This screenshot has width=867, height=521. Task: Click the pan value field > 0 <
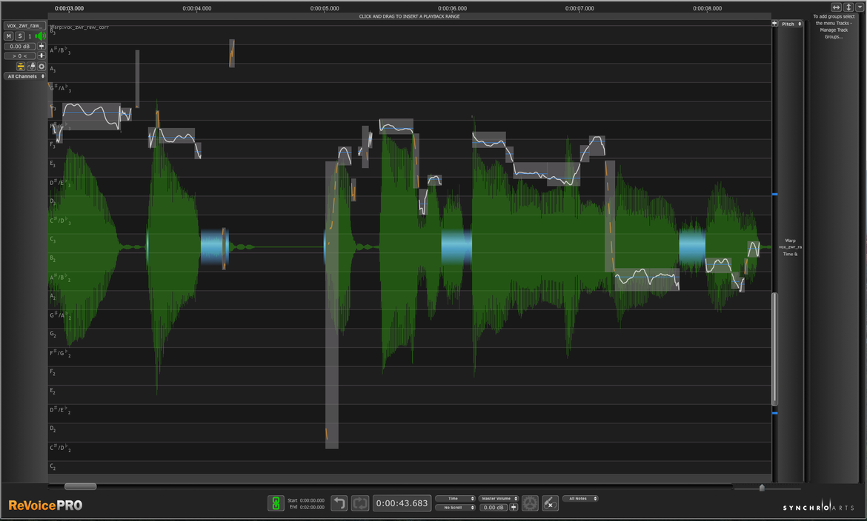pyautogui.click(x=19, y=56)
